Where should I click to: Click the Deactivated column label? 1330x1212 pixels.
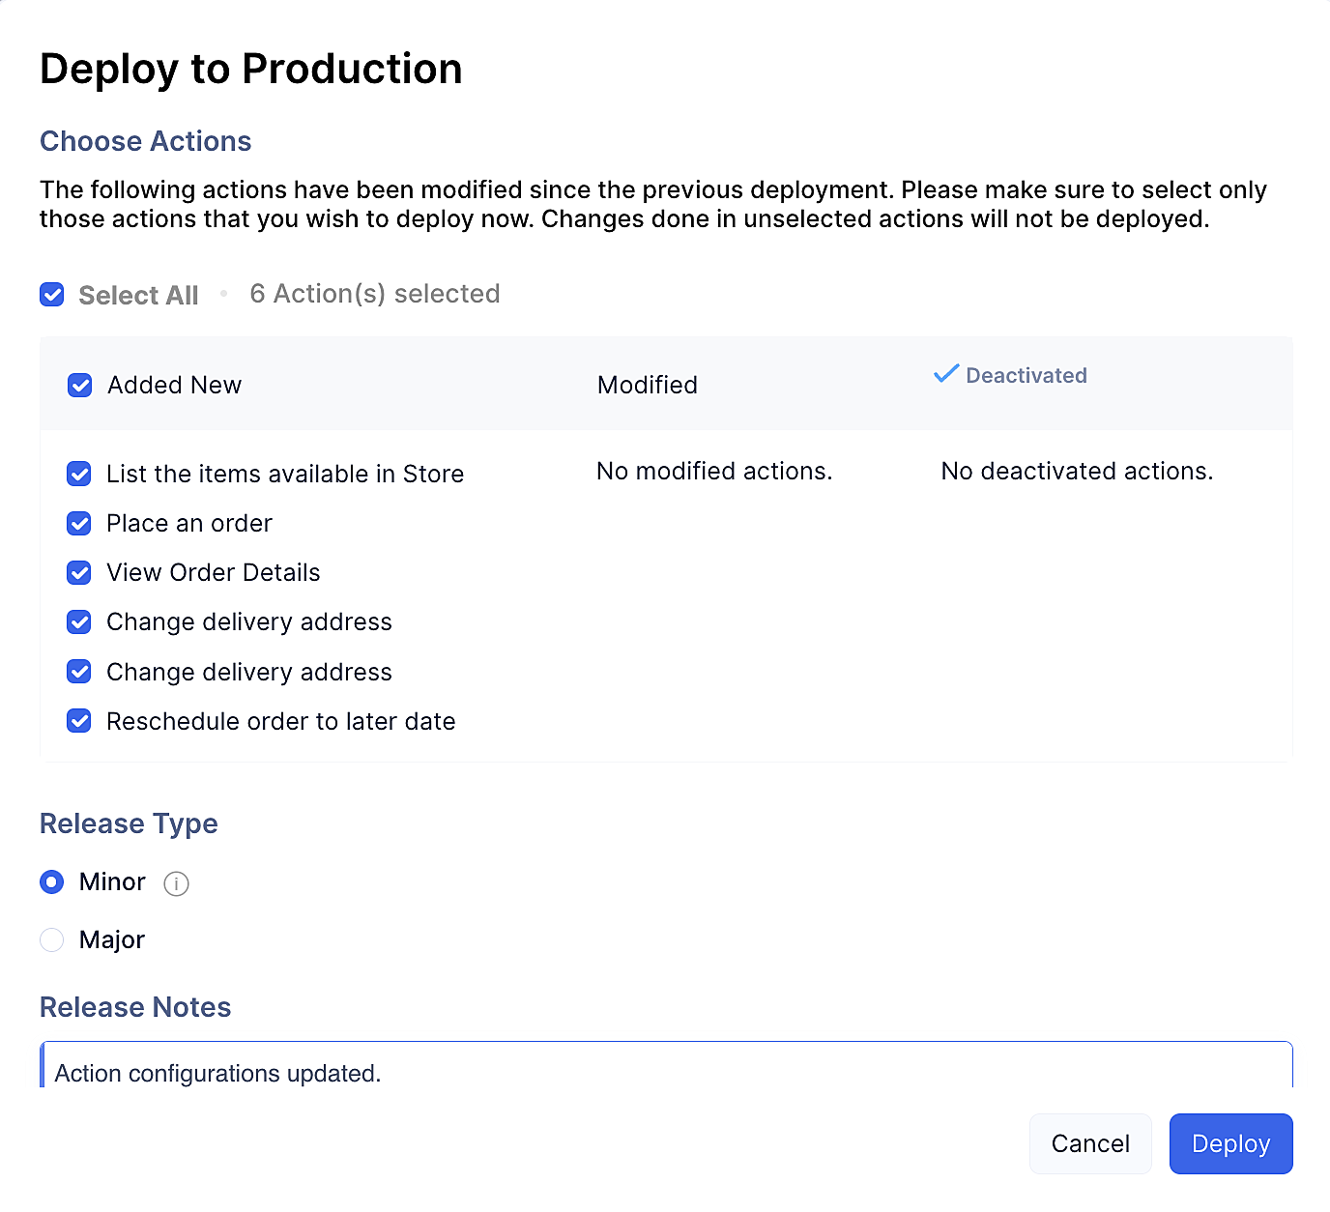pyautogui.click(x=1026, y=375)
